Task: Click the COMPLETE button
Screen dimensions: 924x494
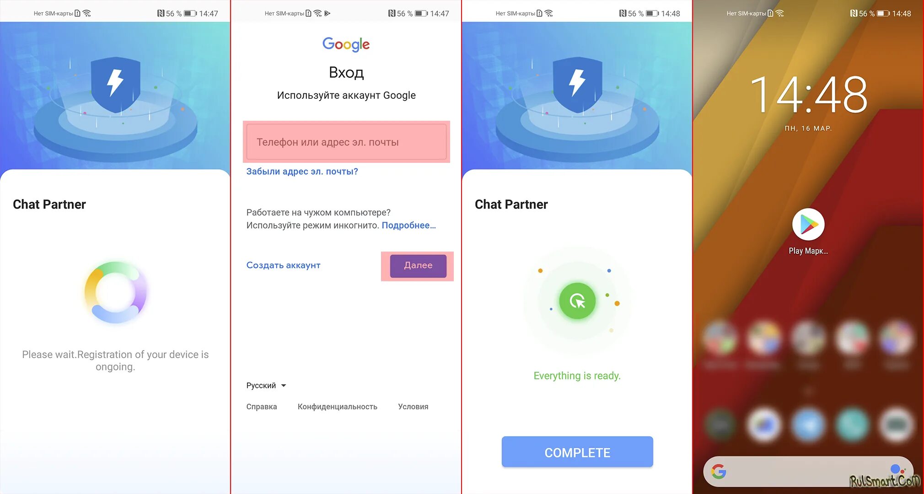Action: (577, 453)
